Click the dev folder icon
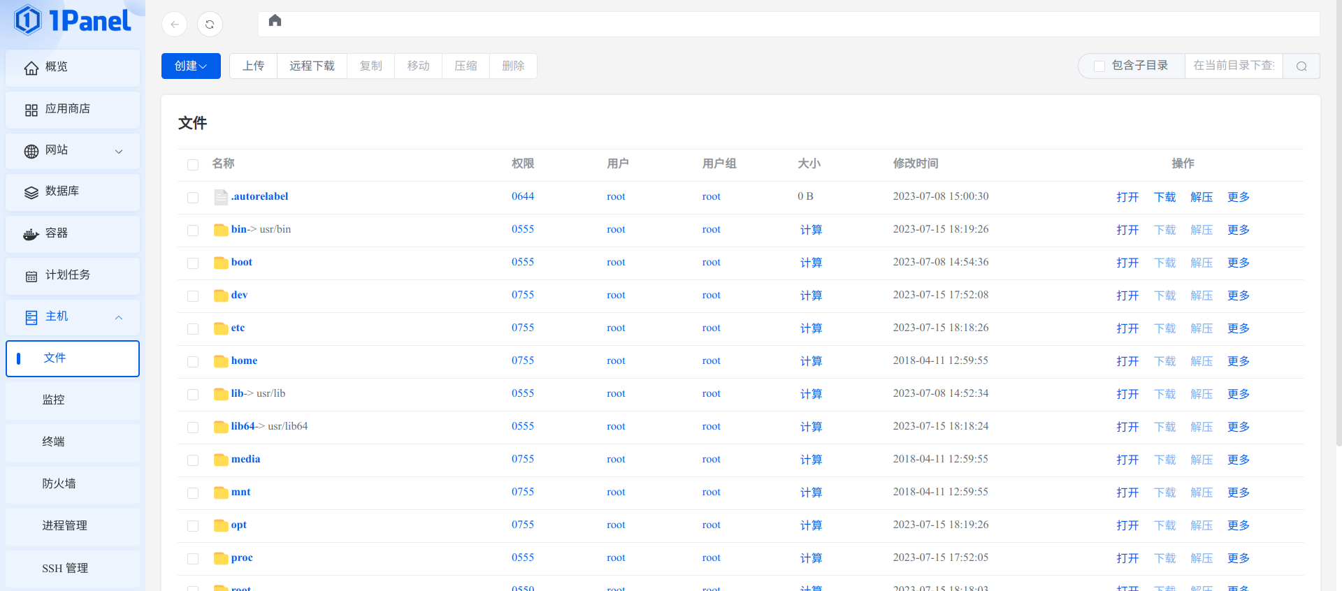The width and height of the screenshot is (1342, 591). click(221, 295)
